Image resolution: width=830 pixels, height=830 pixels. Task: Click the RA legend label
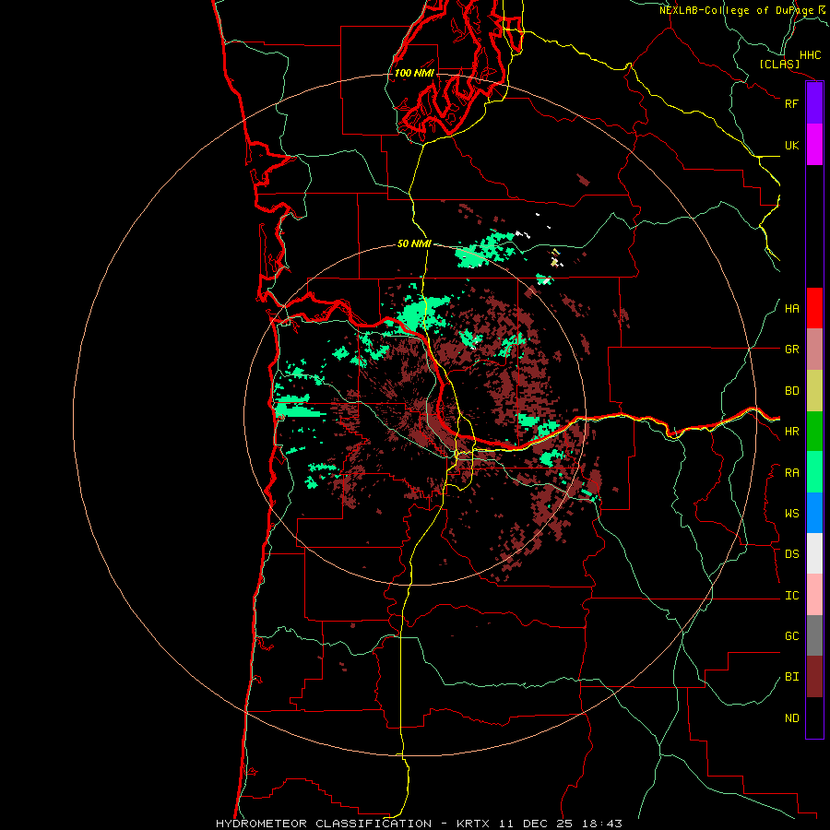pos(791,473)
